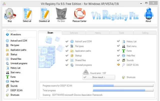Click the DEEP SCAN progress bar
Screen dimensions: 160x101
tap(123, 85)
